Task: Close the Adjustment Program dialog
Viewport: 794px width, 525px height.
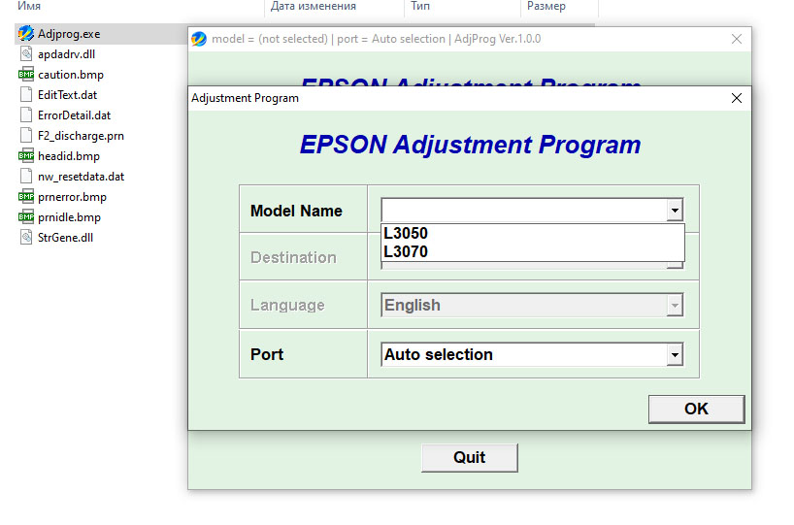Action: (737, 98)
